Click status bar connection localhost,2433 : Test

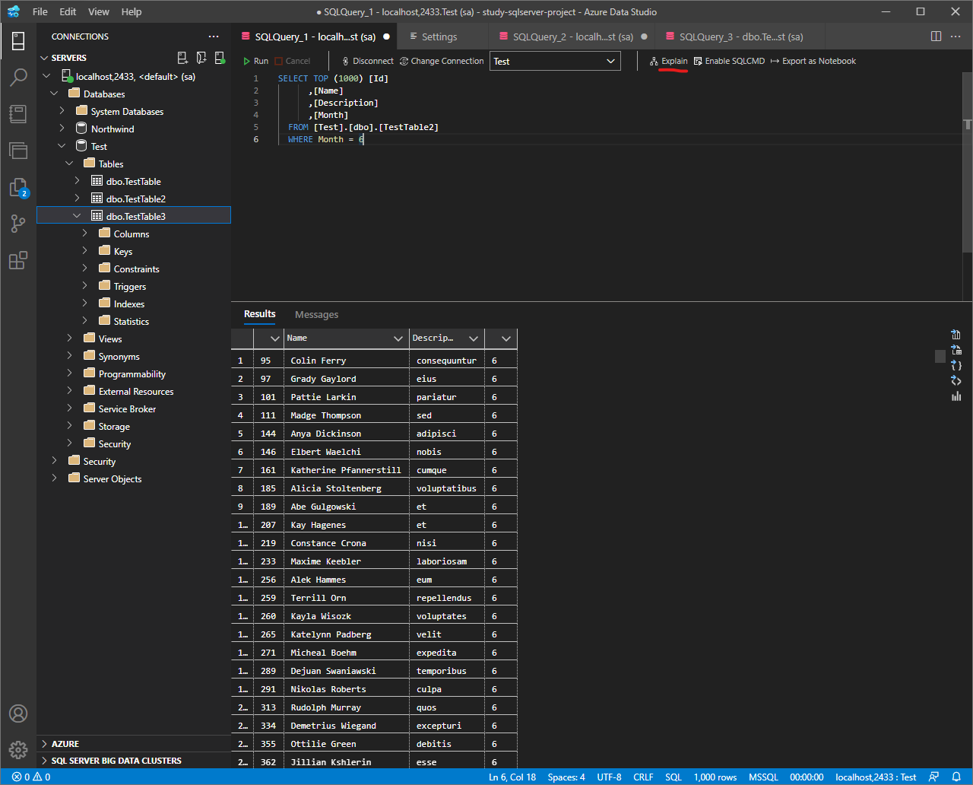tap(876, 777)
